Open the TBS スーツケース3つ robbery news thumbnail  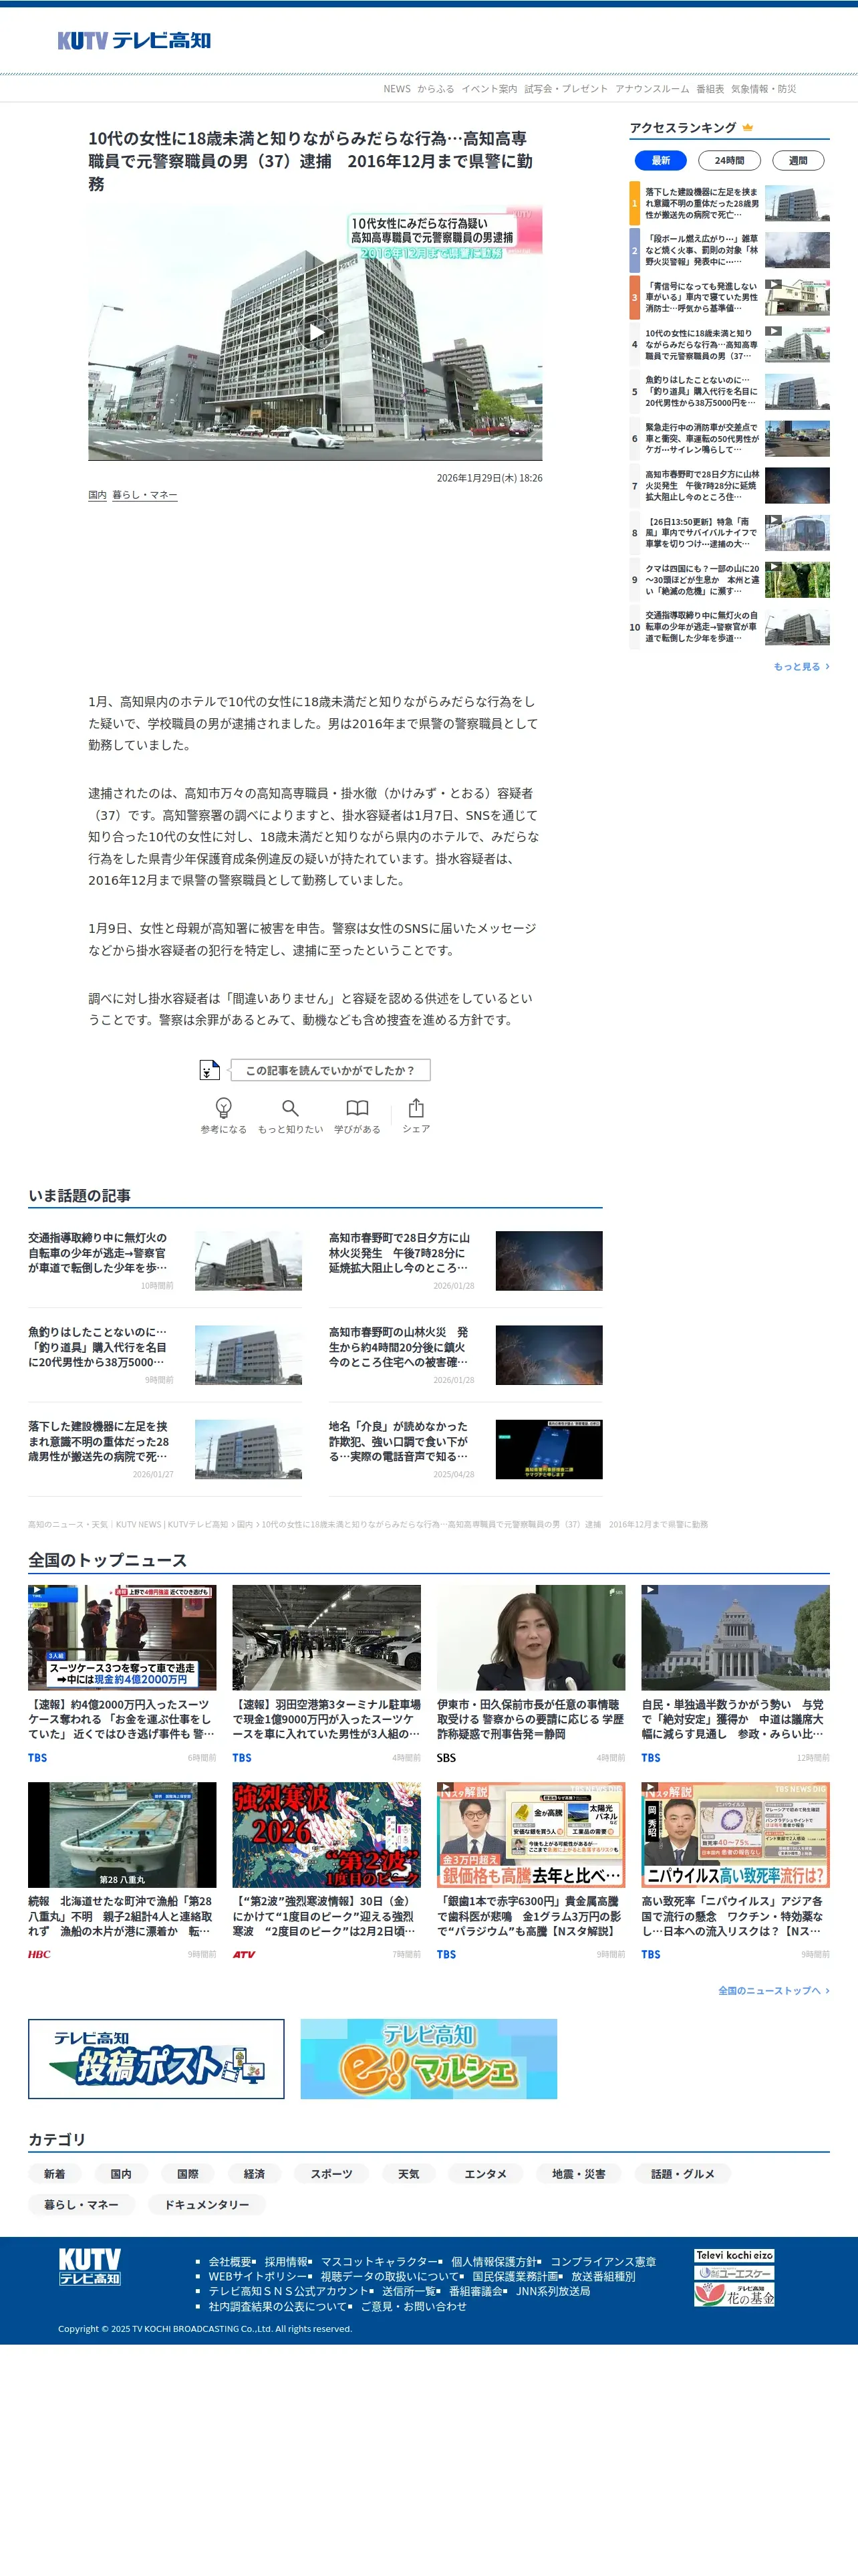(122, 1637)
